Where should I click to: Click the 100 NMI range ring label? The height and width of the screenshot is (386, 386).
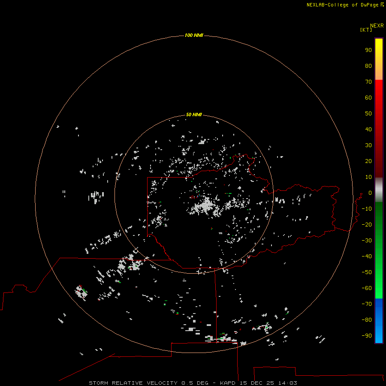click(x=194, y=35)
